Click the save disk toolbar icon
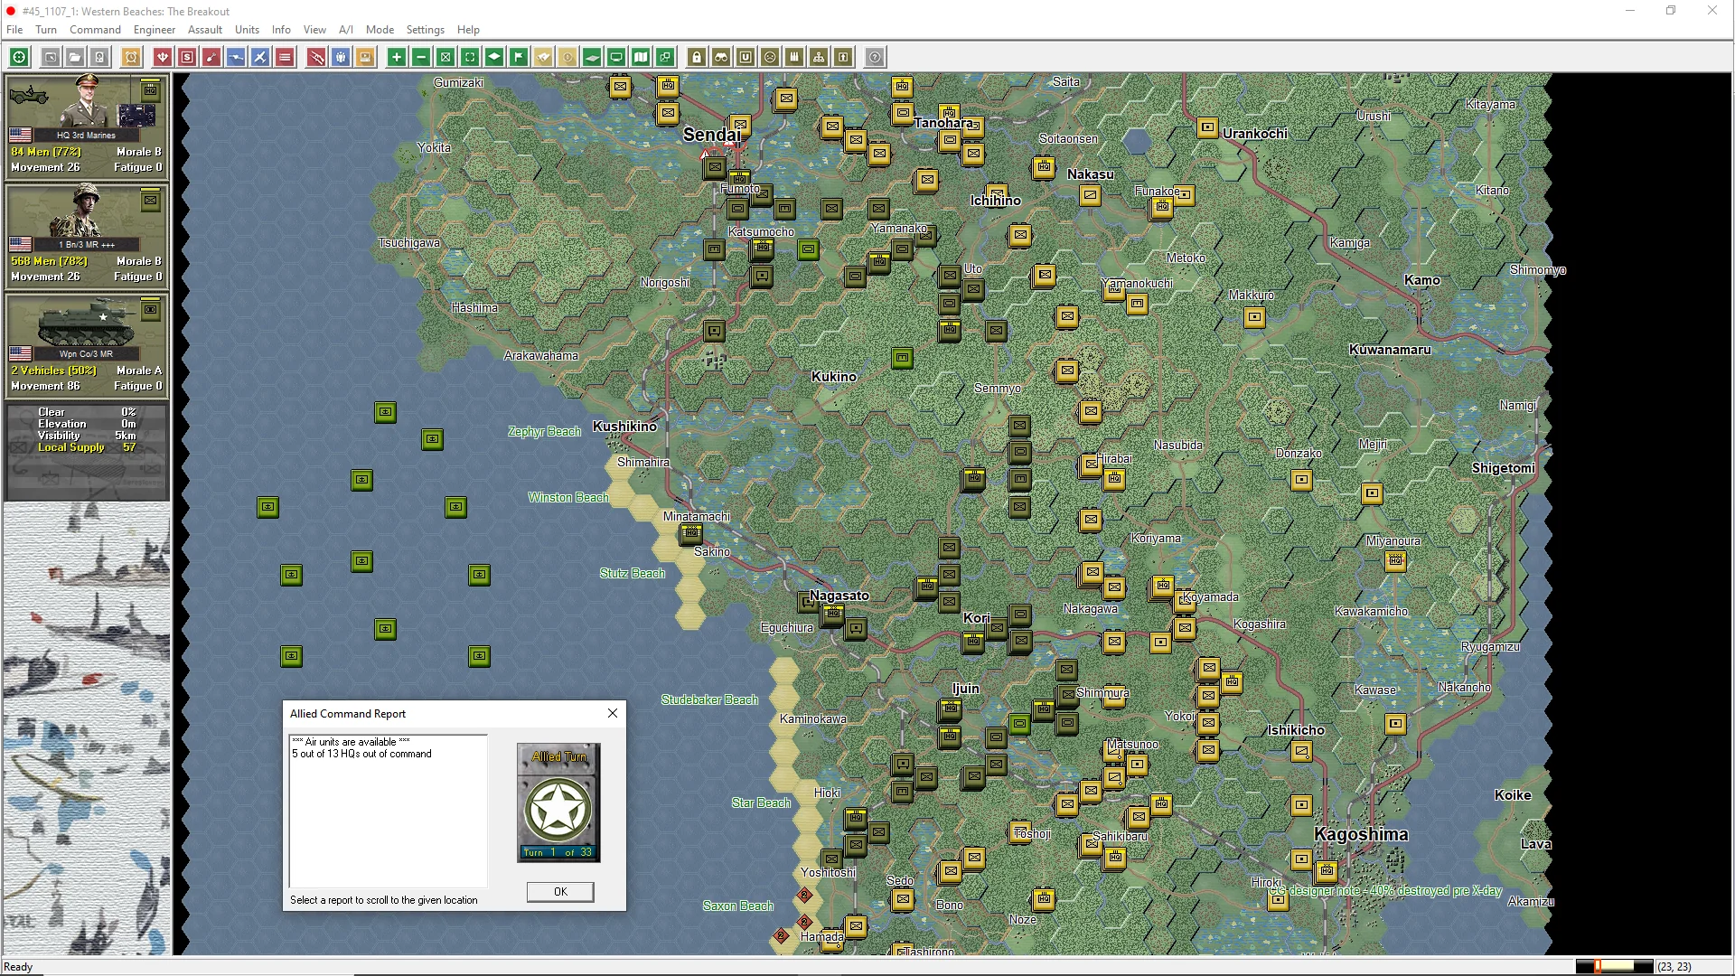 (x=99, y=57)
